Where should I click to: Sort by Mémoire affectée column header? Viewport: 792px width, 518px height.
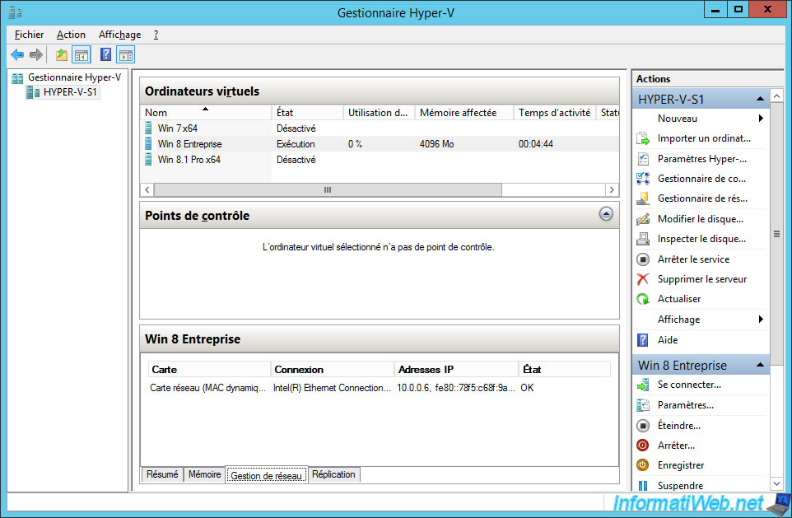[464, 112]
